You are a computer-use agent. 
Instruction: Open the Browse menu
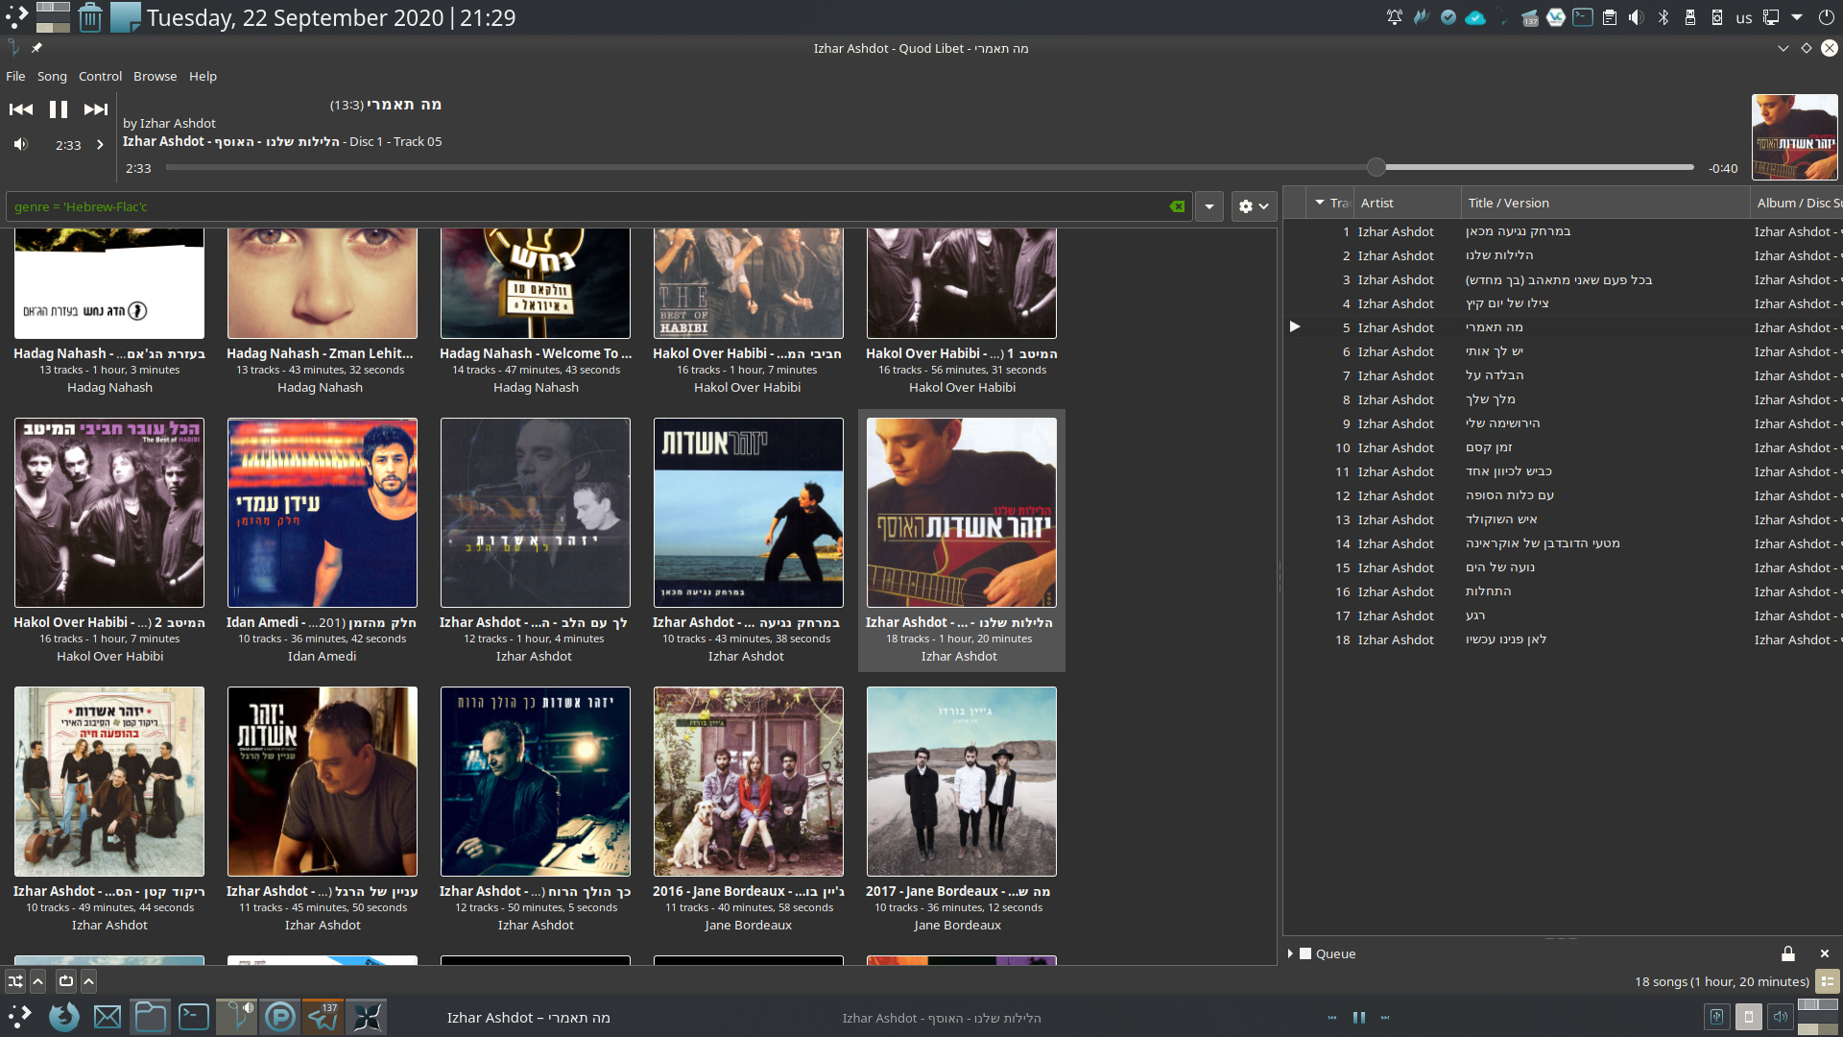155,76
